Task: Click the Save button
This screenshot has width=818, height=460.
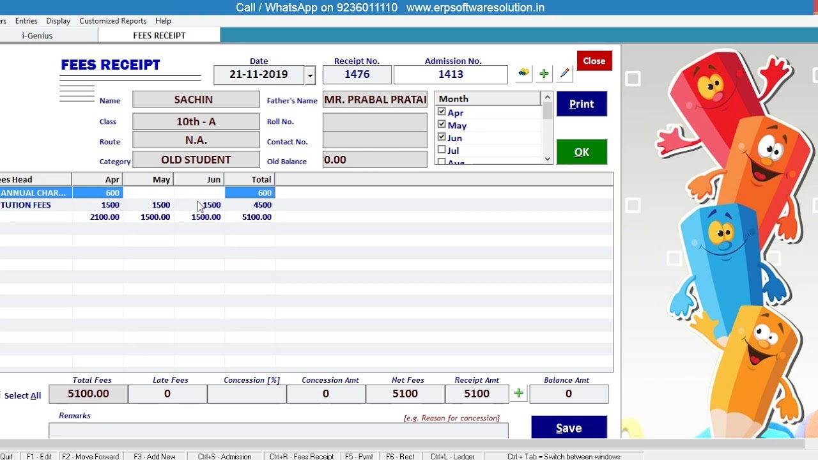Action: pos(569,427)
